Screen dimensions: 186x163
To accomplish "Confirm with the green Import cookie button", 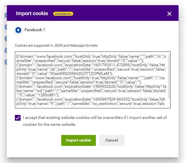I will pos(78,140).
